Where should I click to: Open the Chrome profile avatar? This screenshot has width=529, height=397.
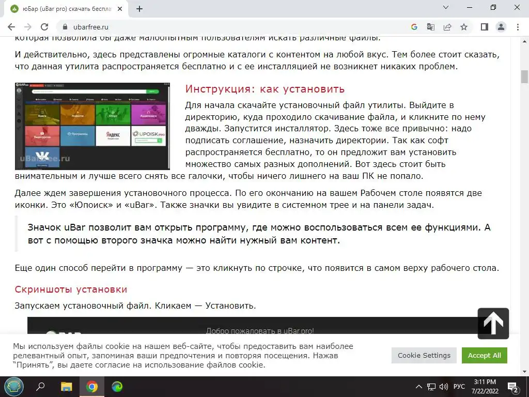[501, 27]
